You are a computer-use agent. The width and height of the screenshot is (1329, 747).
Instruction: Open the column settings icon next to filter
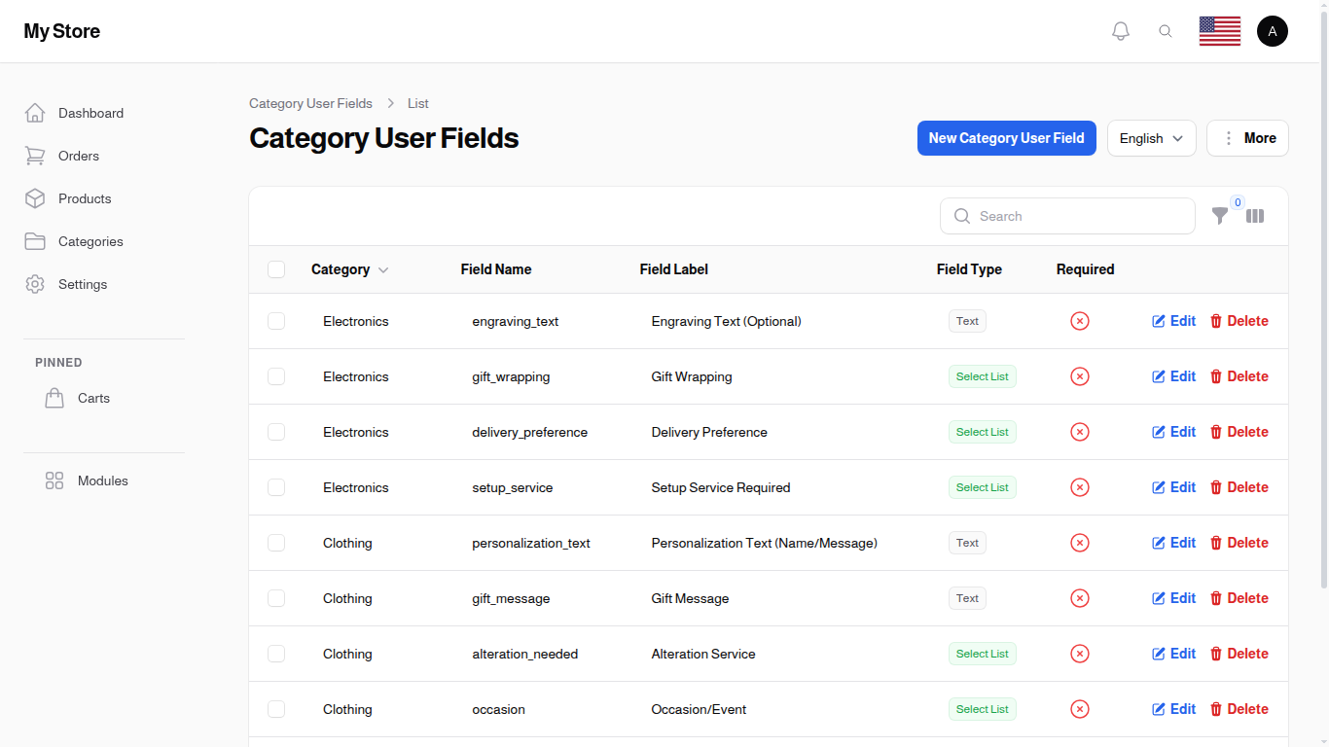point(1255,216)
